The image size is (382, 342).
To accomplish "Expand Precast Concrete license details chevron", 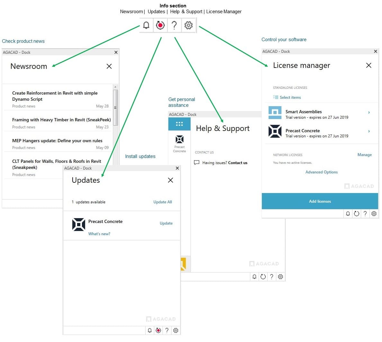I will pyautogui.click(x=369, y=131).
